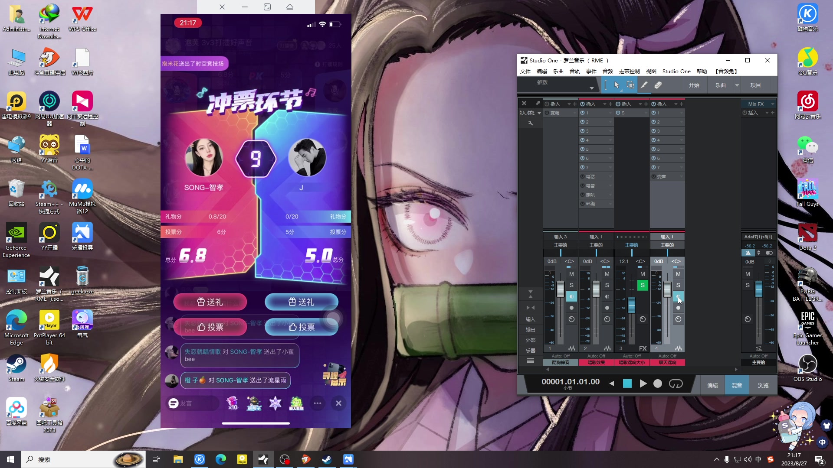
Task: Open OBS Studio desktop icon
Action: pyautogui.click(x=807, y=368)
